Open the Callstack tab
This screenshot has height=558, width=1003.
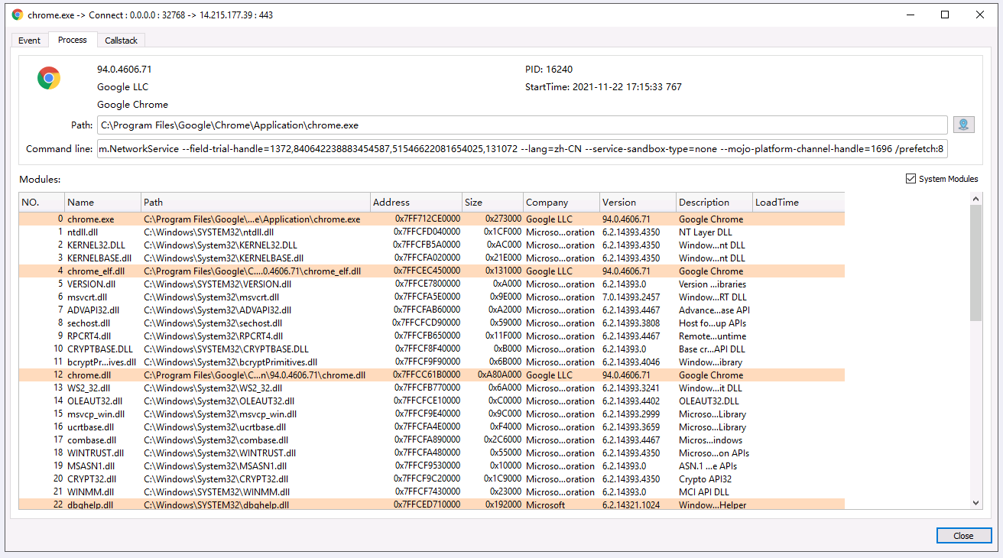point(122,40)
